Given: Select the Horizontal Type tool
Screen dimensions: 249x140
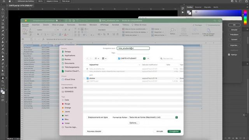Looking at the screenshot, I should point(3,67).
